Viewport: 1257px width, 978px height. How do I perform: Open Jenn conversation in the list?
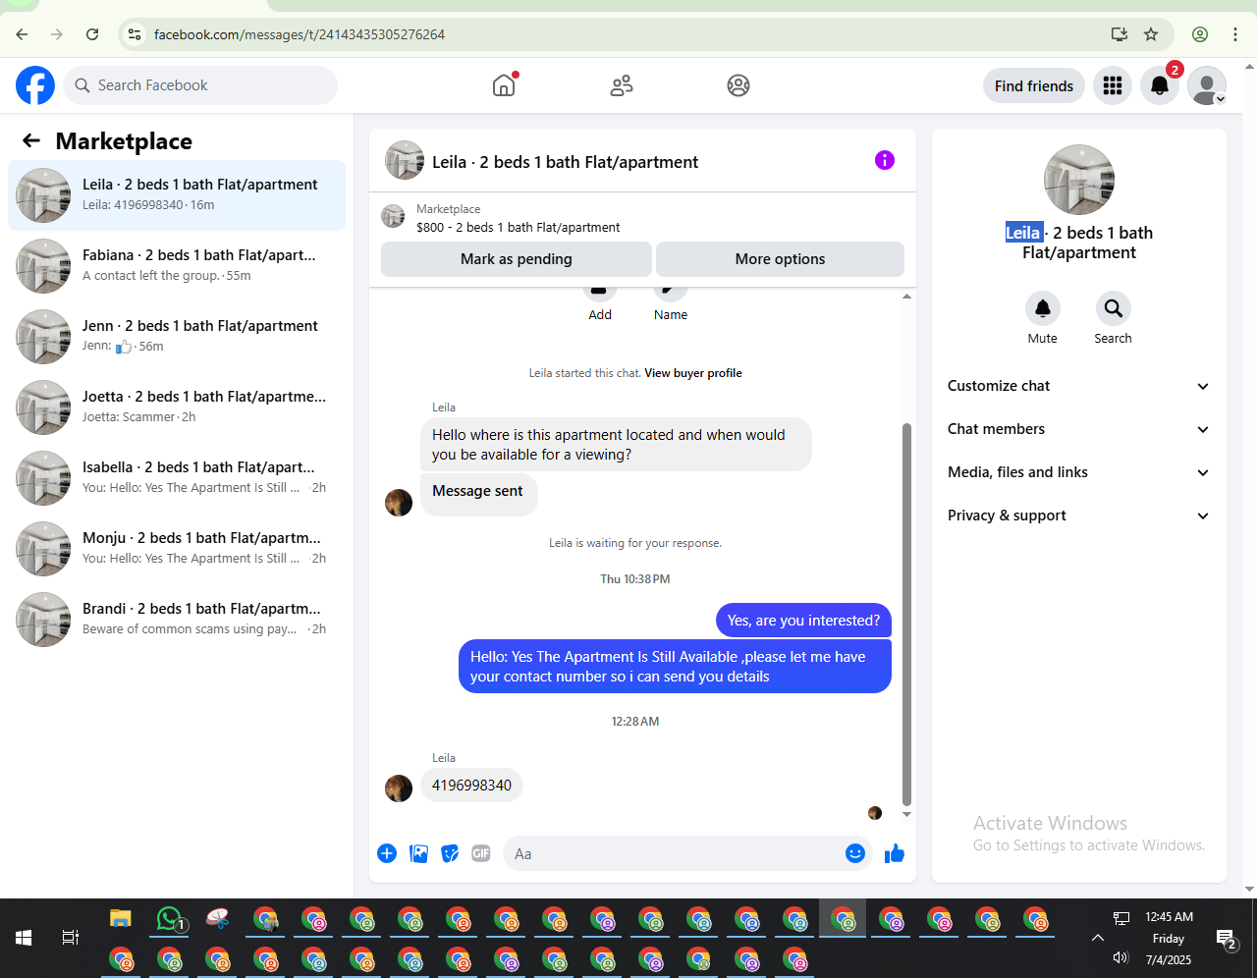click(177, 337)
